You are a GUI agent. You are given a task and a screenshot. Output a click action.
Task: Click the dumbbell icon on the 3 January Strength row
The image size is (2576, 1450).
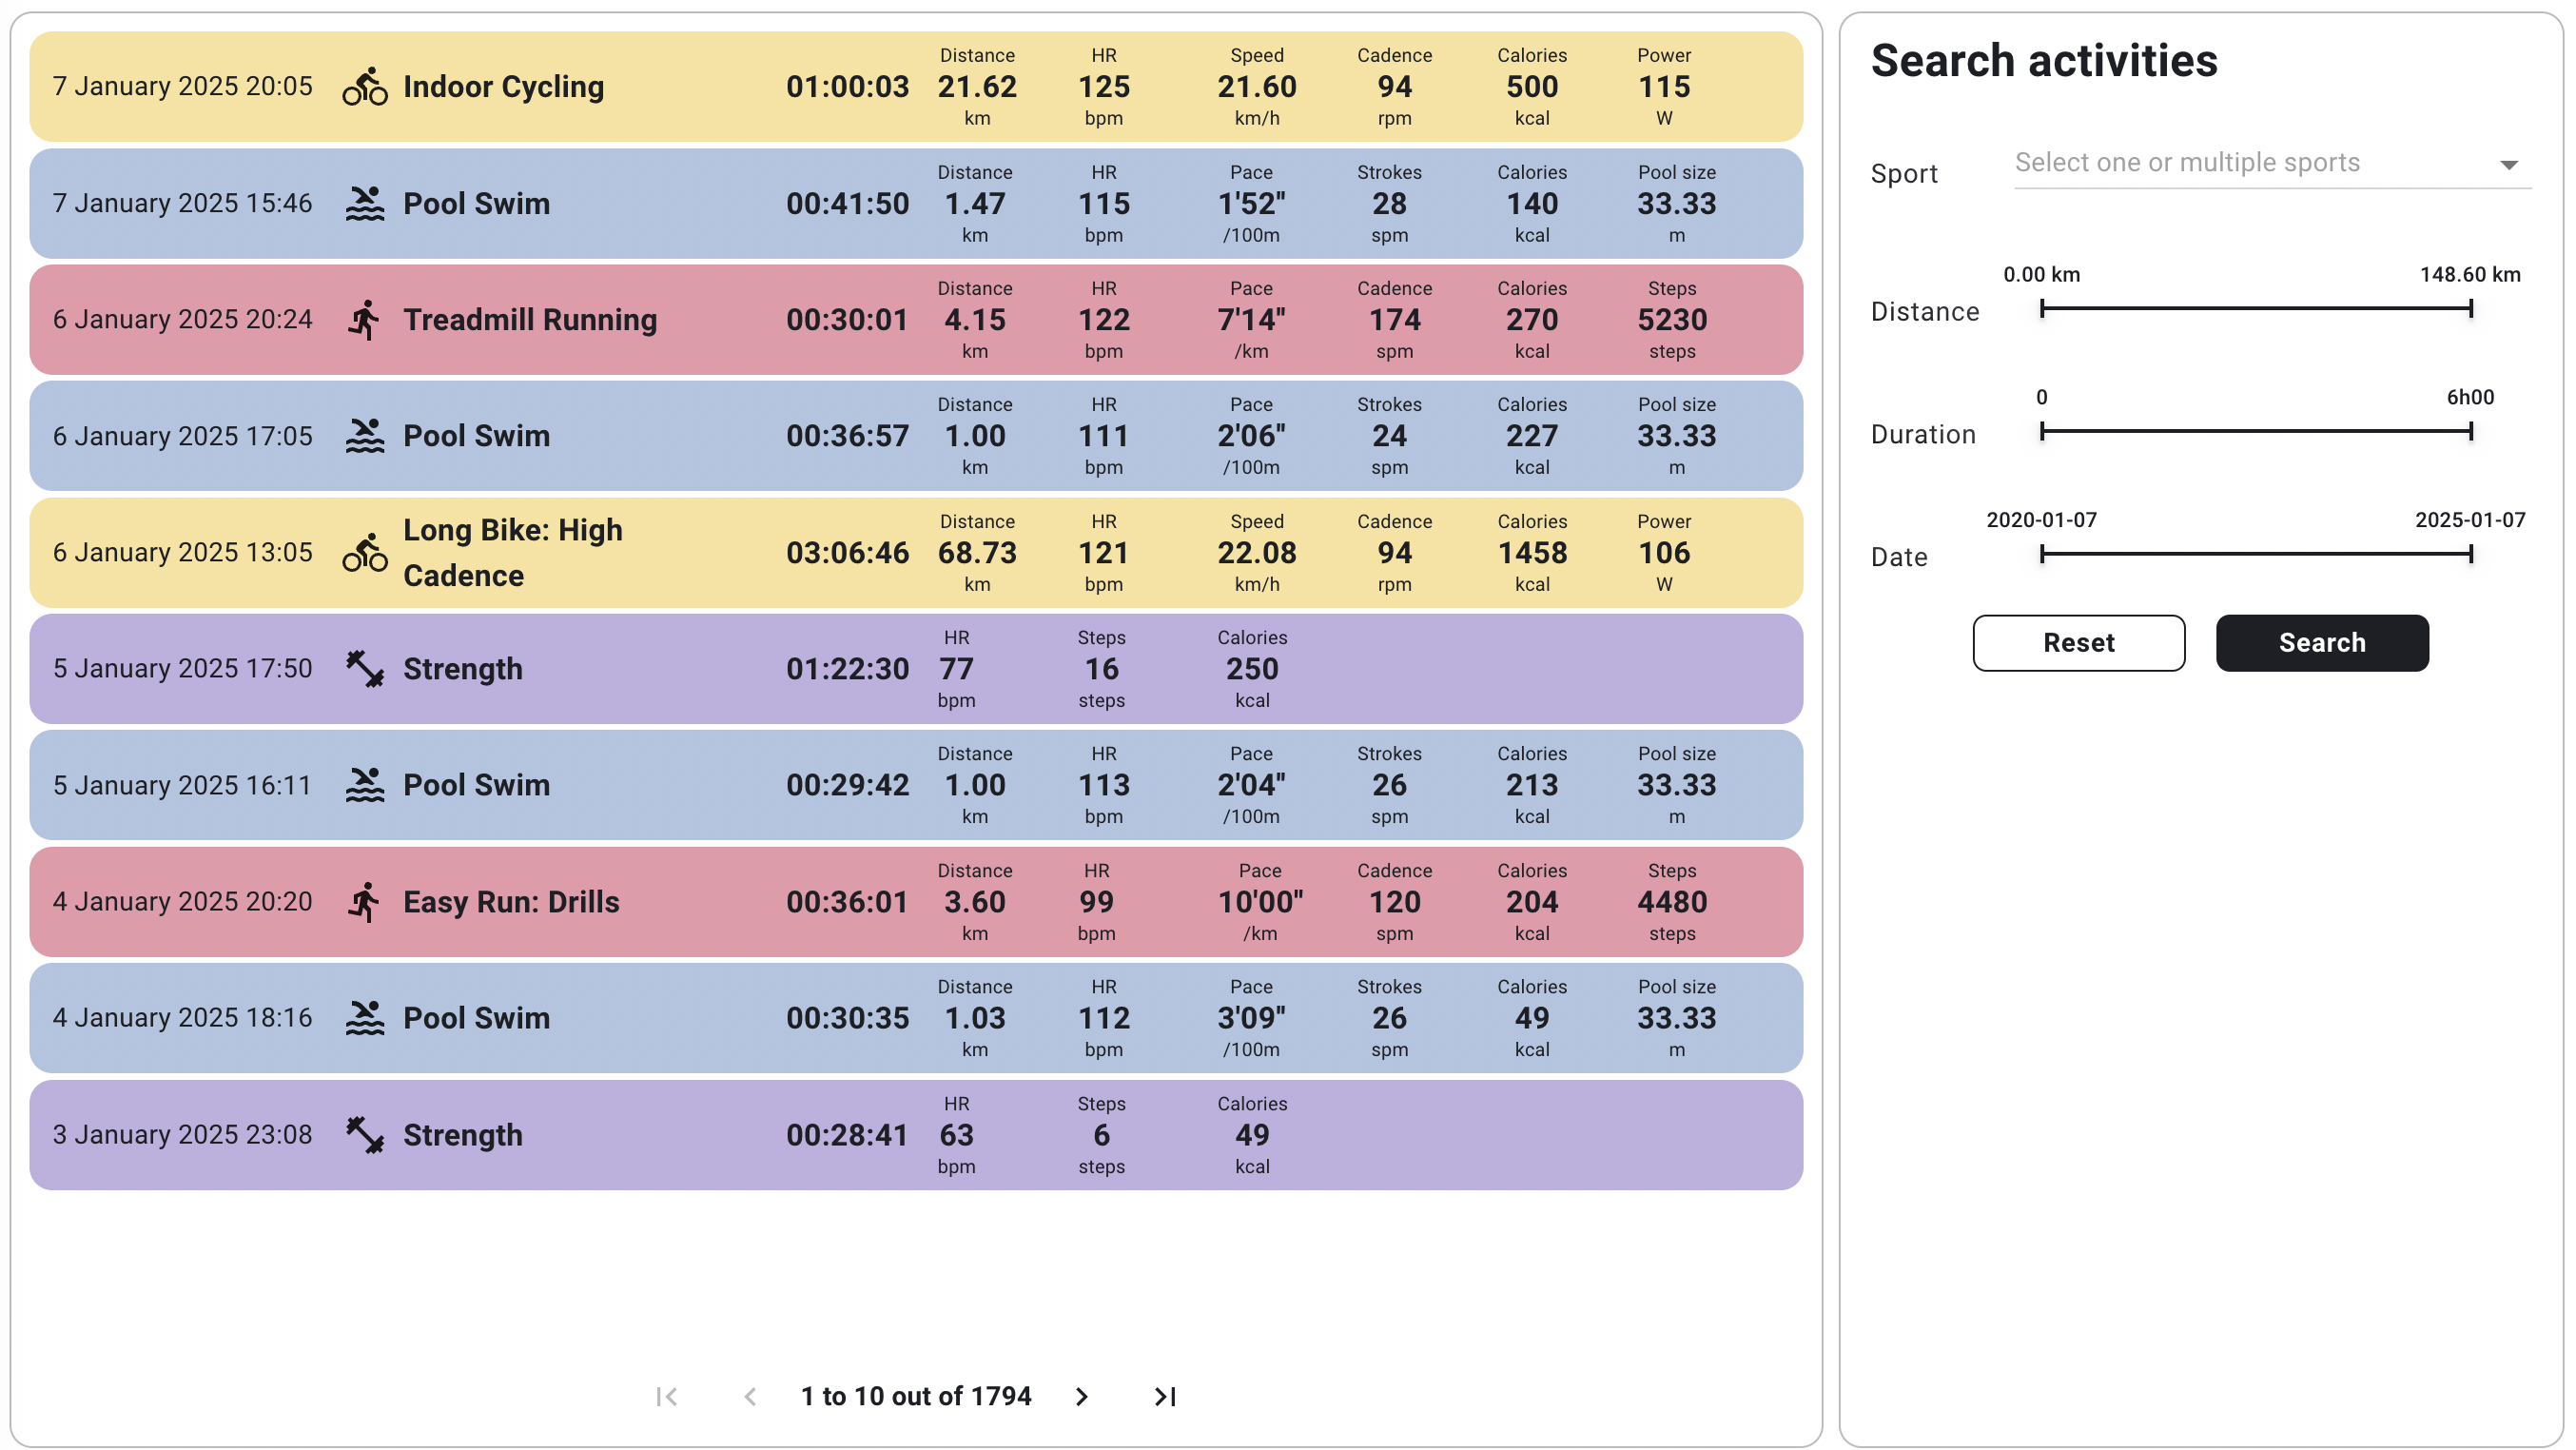pyautogui.click(x=364, y=1134)
